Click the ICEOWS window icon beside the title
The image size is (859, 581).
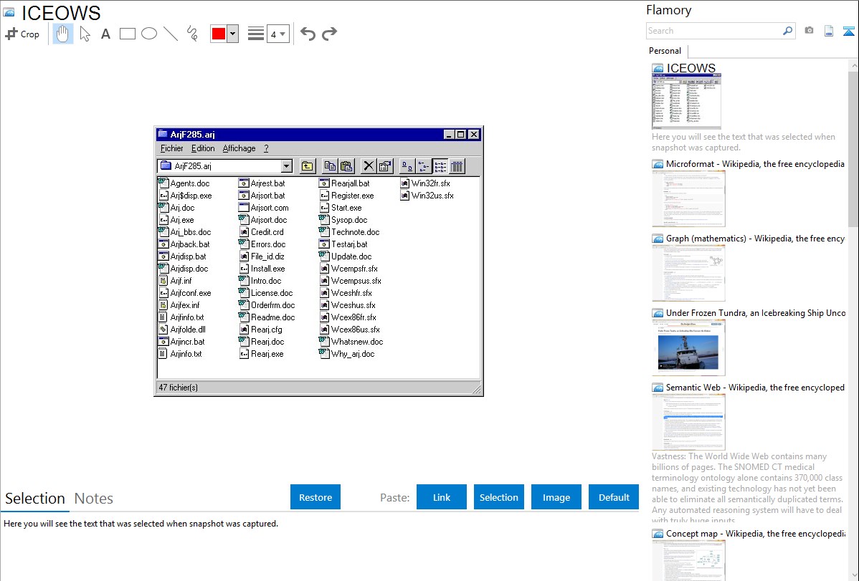point(9,12)
